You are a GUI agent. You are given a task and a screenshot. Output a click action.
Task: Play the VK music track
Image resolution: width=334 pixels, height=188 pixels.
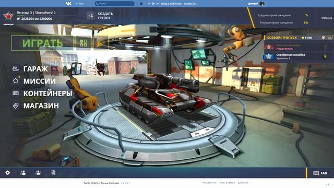(153, 4)
